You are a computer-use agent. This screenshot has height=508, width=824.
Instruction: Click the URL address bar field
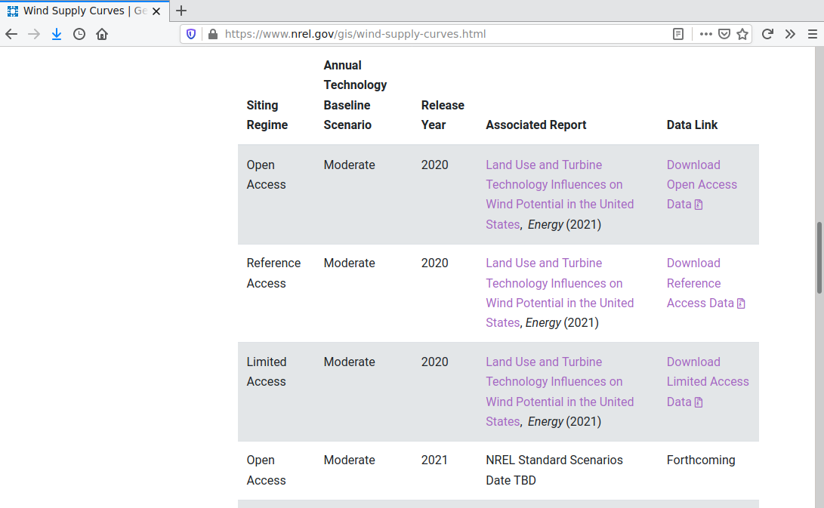438,34
